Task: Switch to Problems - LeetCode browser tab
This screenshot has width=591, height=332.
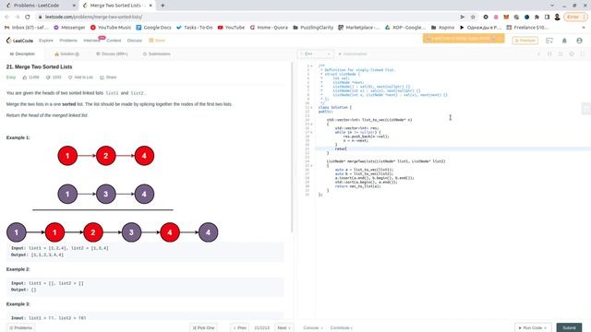Action: click(x=36, y=6)
